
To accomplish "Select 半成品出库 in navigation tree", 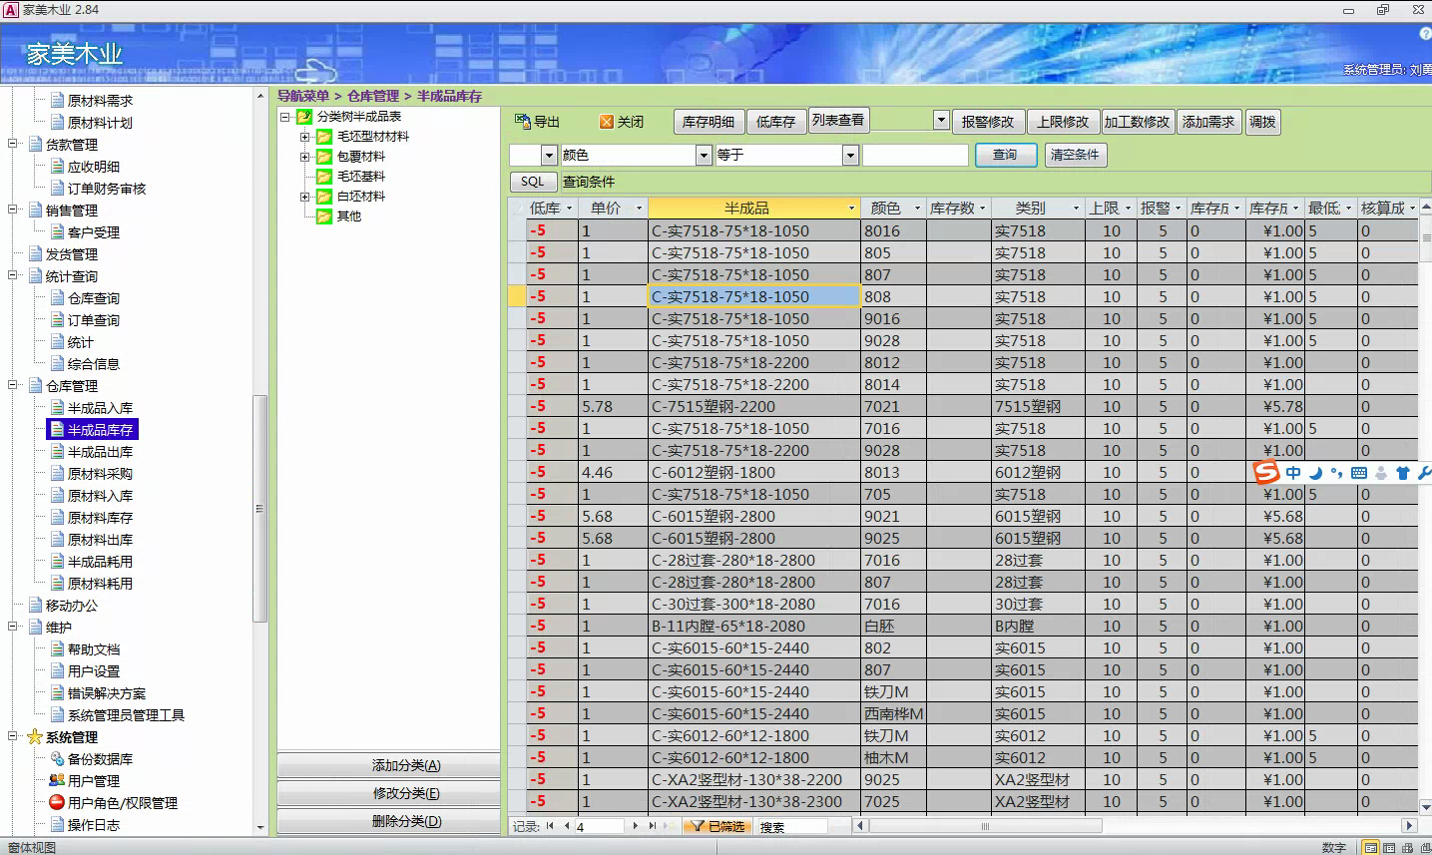I will click(100, 452).
